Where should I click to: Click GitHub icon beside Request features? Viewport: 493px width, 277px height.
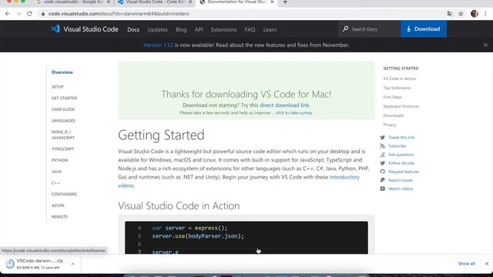[x=382, y=172]
